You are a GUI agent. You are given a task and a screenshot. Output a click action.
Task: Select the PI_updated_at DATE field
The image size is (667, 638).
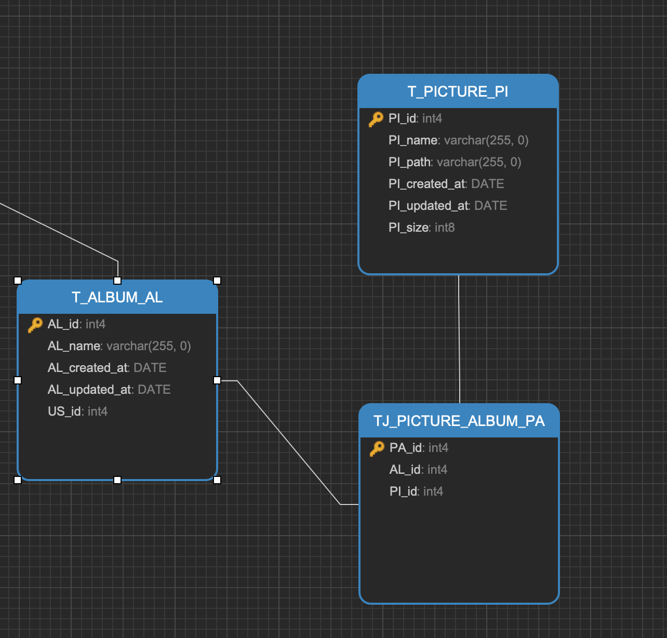[448, 206]
